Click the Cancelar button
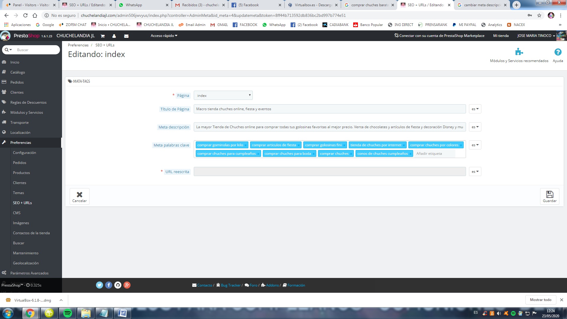 tap(79, 196)
